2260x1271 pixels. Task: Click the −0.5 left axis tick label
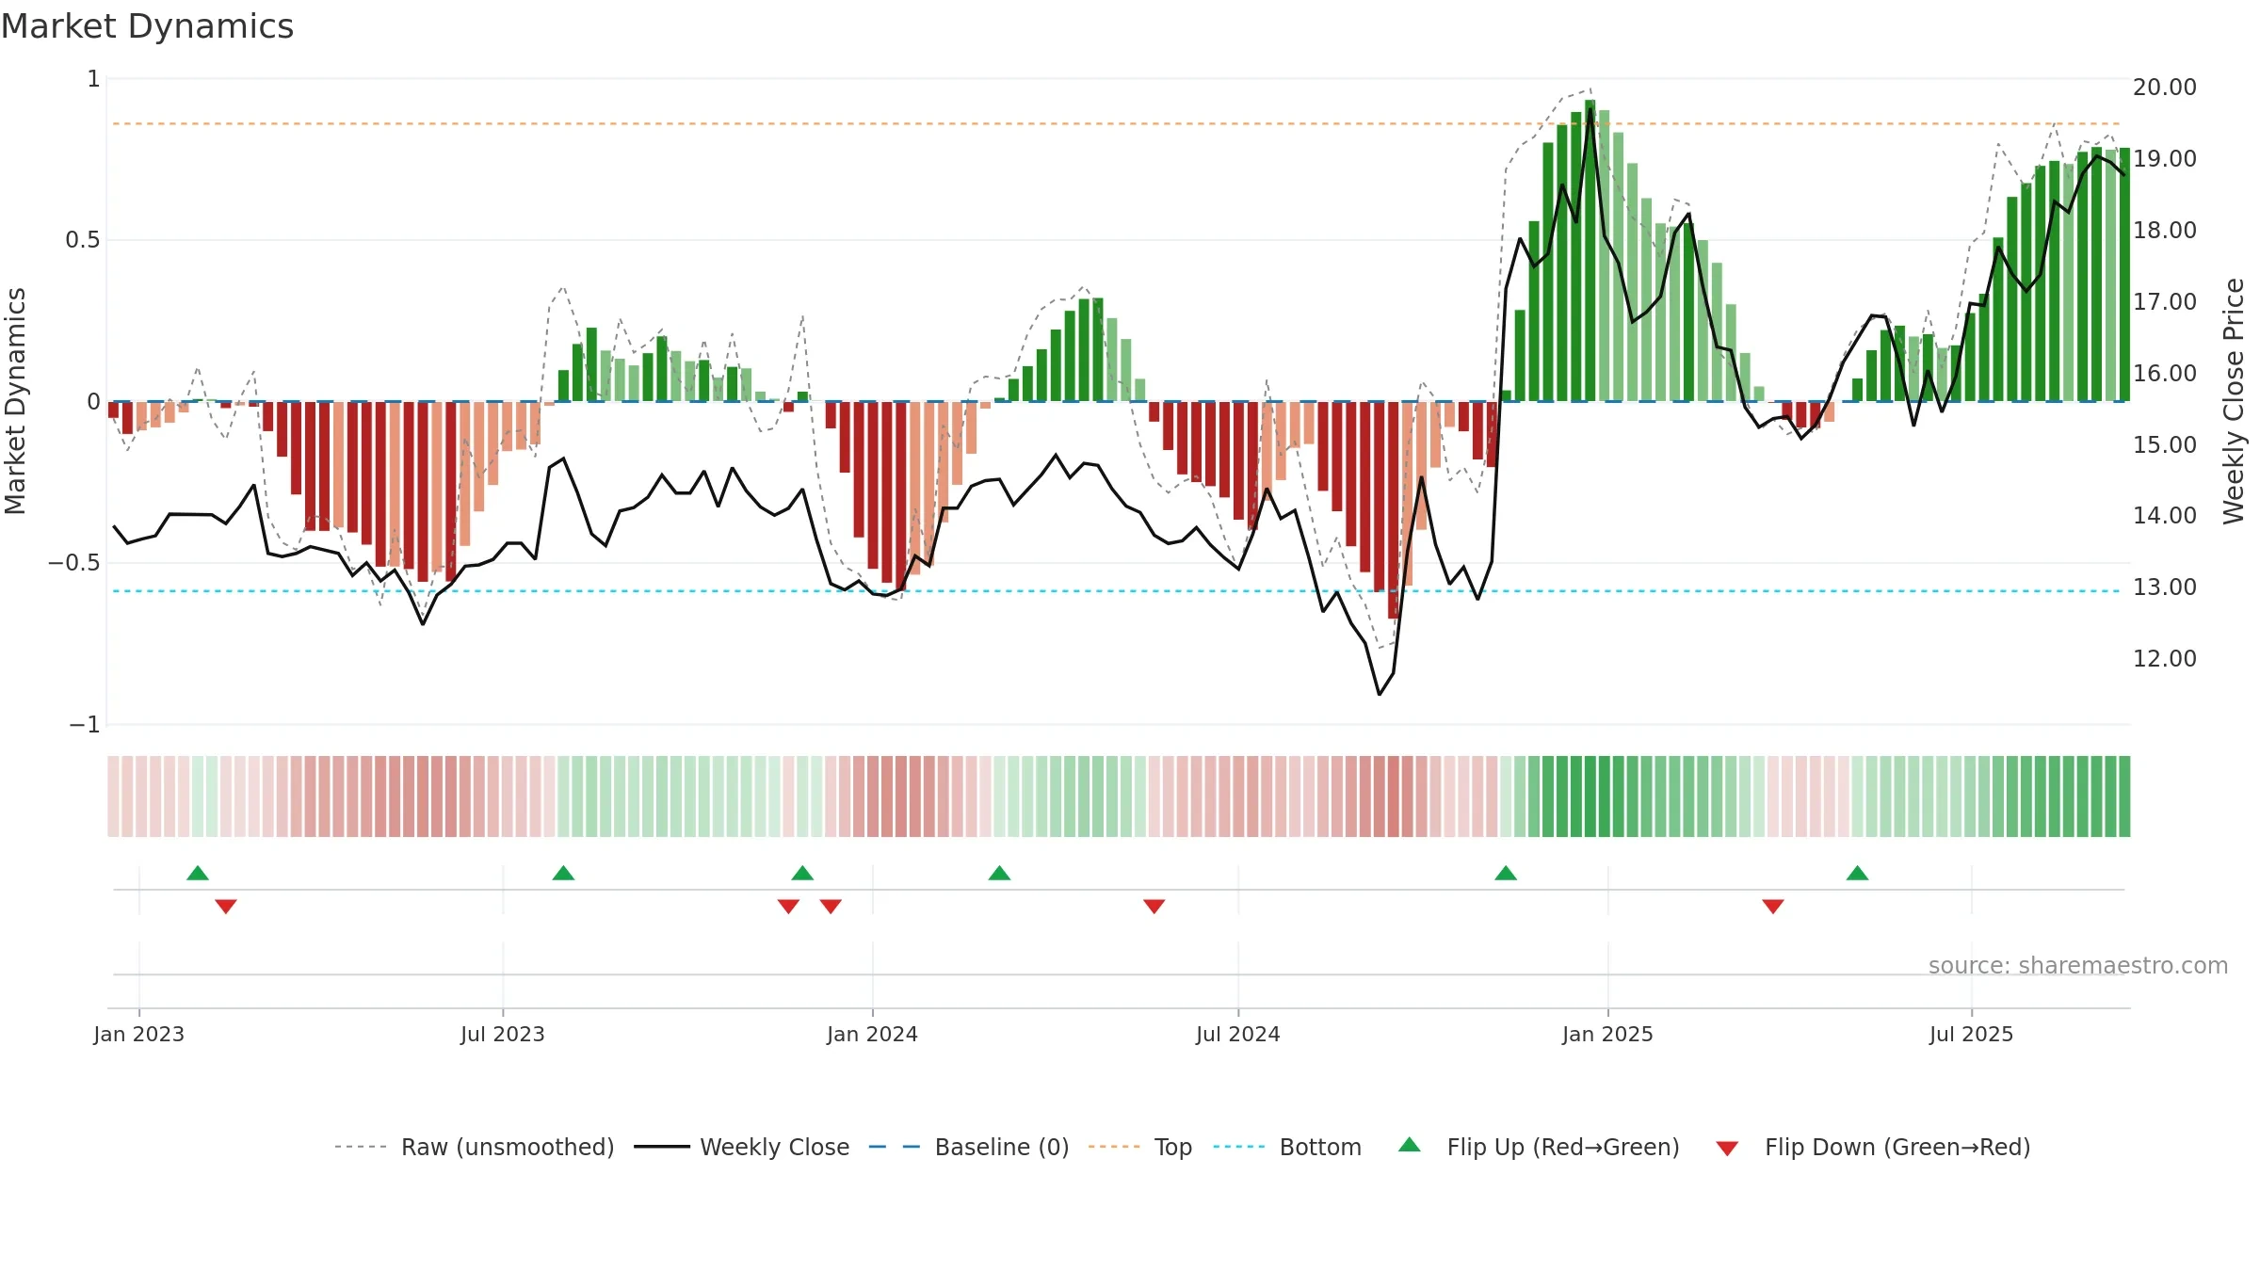[74, 563]
